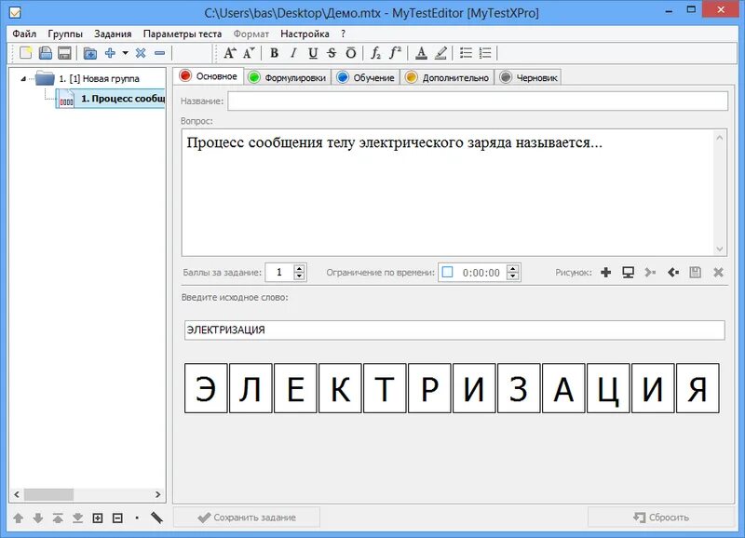Enable the time limit checkbox
The image size is (745, 538).
click(447, 272)
